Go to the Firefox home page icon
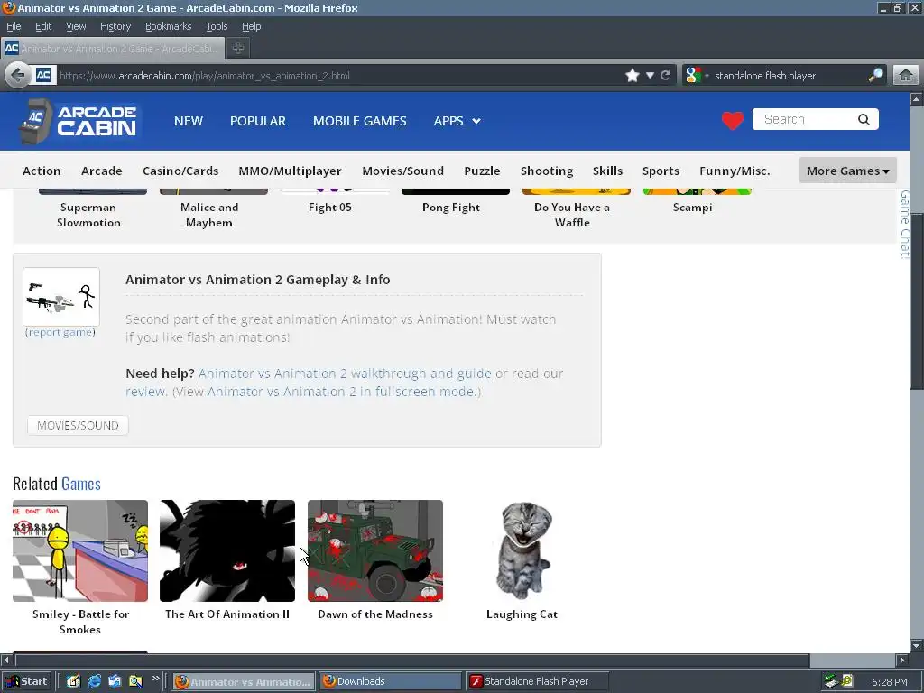 point(906,76)
